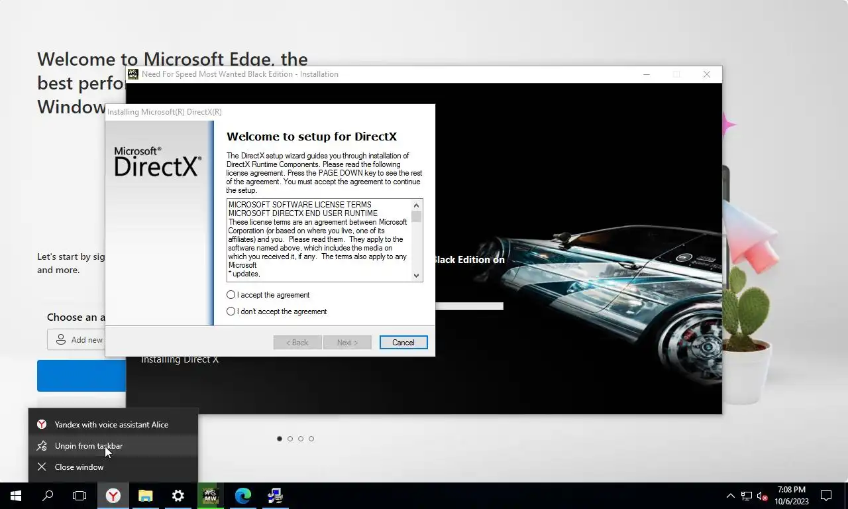This screenshot has height=509, width=848.
Task: Click the NFS installer title bar icon
Action: pos(133,74)
